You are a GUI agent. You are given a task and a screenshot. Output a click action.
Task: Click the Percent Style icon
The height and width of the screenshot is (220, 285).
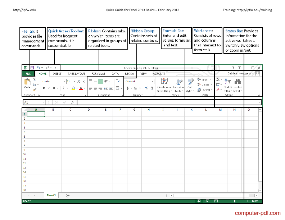click(135, 88)
